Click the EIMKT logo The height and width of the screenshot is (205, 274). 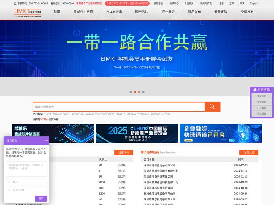click(27, 13)
